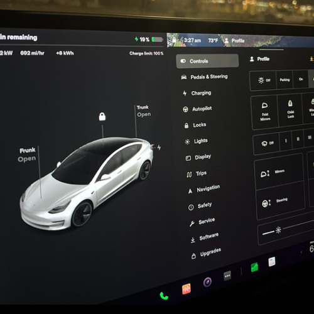Tap the Frunk Open label
This screenshot has width=314, height=314.
point(27,154)
